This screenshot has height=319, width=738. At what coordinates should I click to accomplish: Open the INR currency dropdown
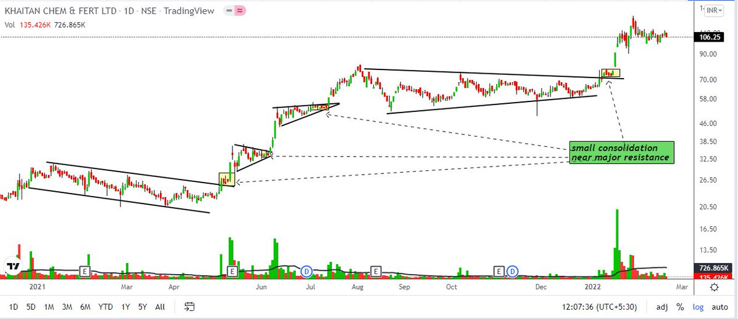point(714,10)
